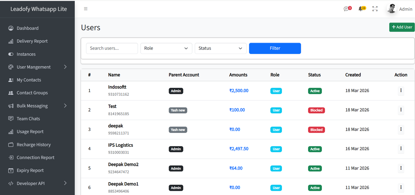This screenshot has height=195, width=415.
Task: Click the Team Chats speech bubble icon
Action: (x=11, y=119)
